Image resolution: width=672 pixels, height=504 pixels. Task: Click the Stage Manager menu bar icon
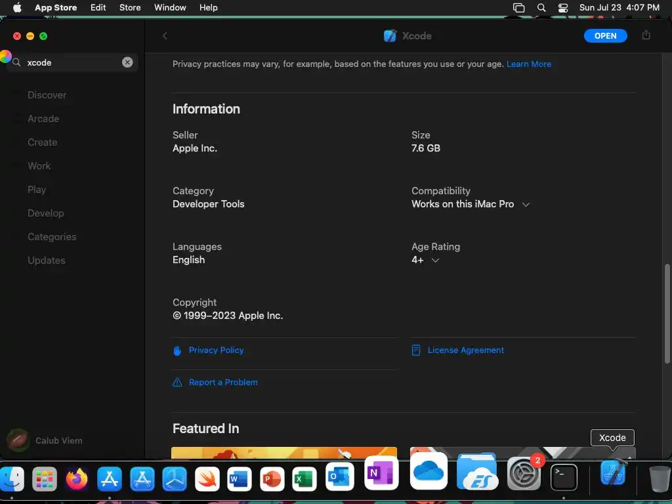518,8
